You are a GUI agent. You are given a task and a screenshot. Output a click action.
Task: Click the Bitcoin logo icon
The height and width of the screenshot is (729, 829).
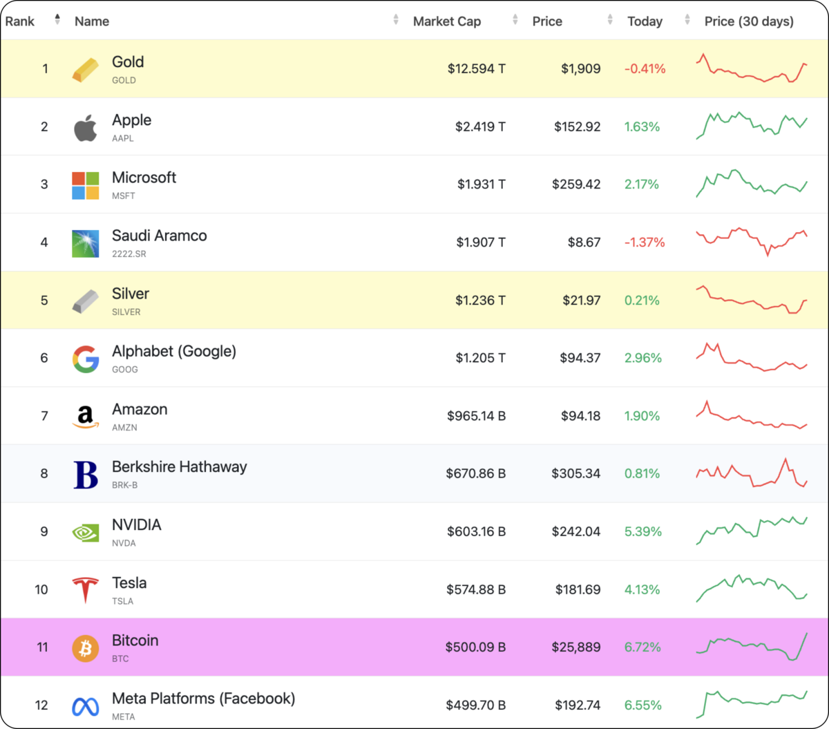coord(86,648)
